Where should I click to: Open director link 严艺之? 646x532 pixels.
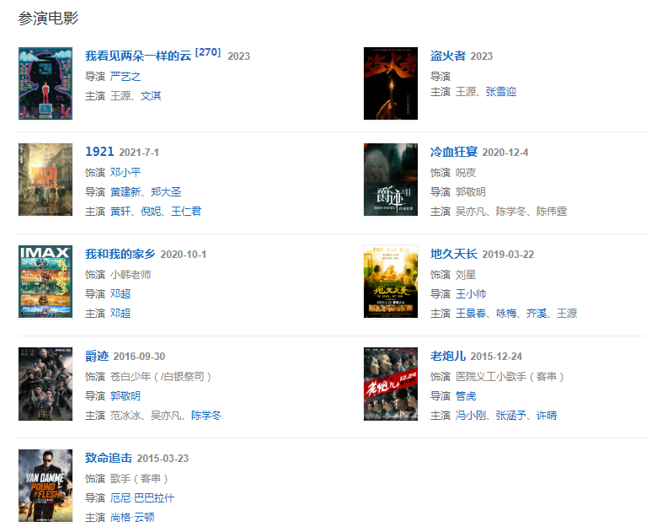125,76
